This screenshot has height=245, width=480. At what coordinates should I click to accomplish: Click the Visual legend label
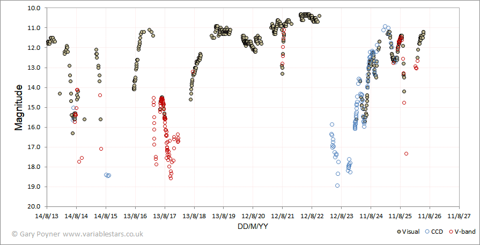410,232
